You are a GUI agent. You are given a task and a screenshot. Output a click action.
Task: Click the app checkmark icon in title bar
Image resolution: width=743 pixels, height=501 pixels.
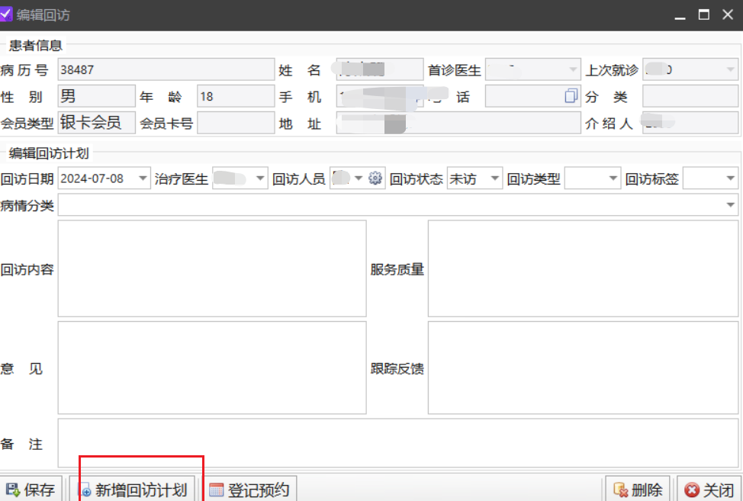point(5,14)
